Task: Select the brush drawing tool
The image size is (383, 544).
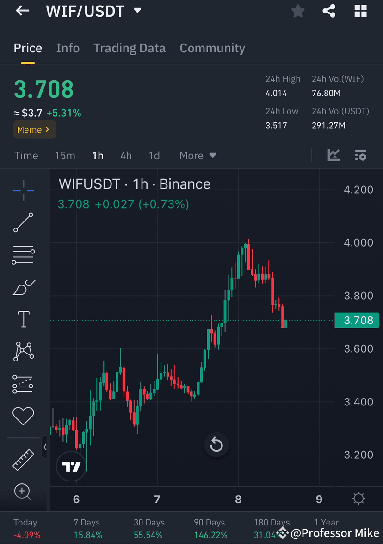Action: pos(23,287)
